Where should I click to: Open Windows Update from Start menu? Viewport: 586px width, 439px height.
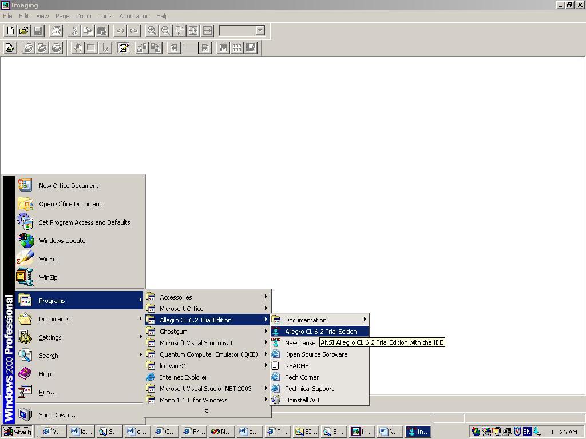pos(80,241)
